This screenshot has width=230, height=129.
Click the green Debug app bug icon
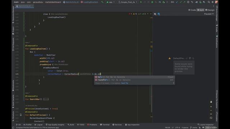coord(152,2)
